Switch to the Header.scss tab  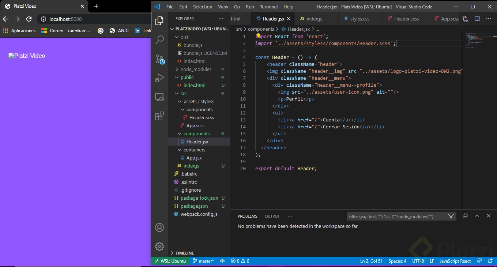coord(406,19)
